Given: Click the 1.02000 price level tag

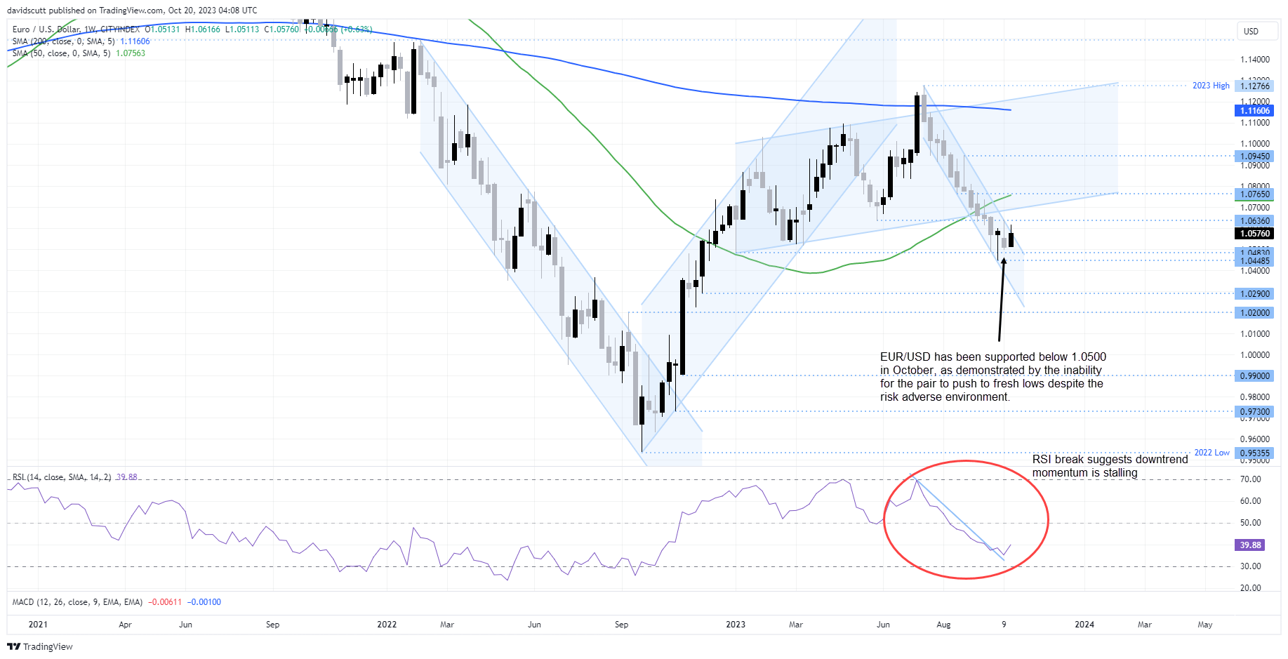Looking at the screenshot, I should tap(1255, 313).
